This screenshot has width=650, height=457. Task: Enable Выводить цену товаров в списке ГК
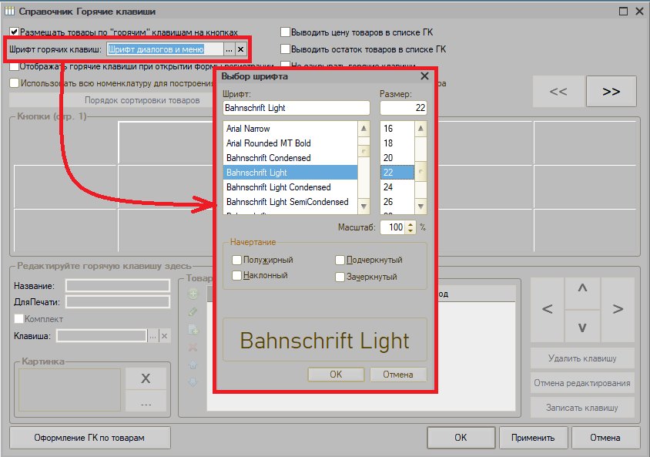coord(285,32)
